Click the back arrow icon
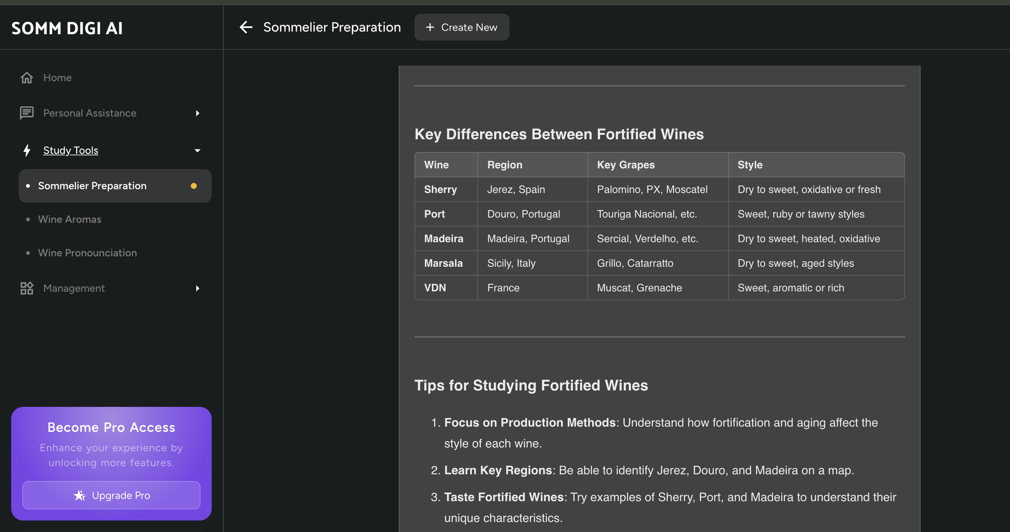The height and width of the screenshot is (532, 1010). pos(246,27)
